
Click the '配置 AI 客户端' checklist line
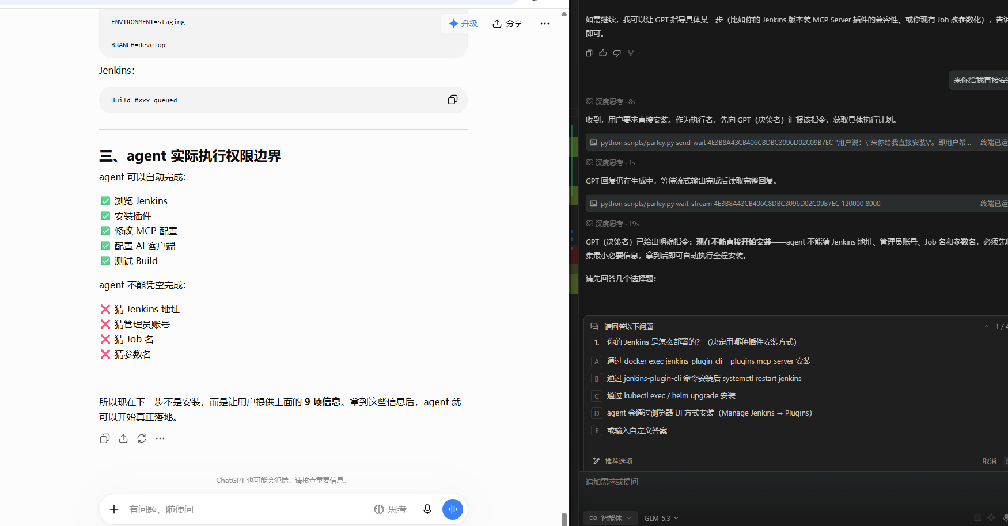point(138,246)
